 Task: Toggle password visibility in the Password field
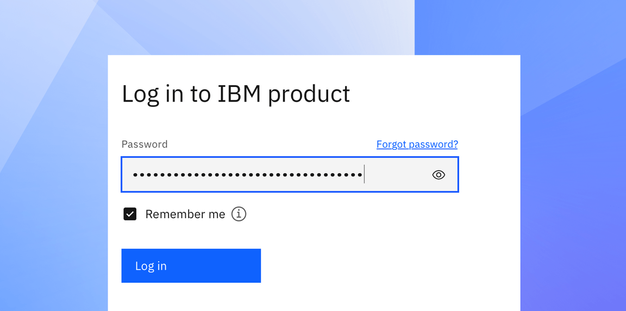[439, 175]
